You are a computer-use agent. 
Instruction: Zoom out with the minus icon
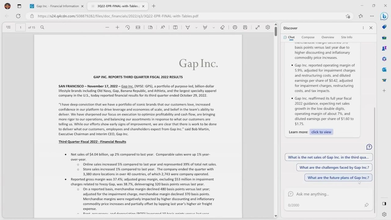click(107, 27)
